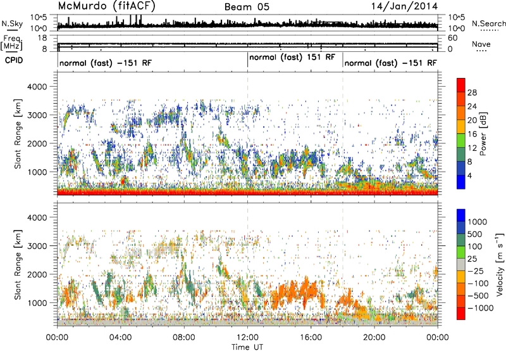506x351 pixels.
Task: Click the '16:00' time axis tick label
Action: pos(311,337)
